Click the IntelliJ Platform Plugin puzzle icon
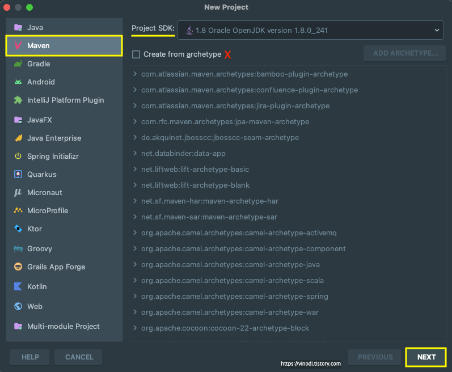The image size is (452, 372). click(18, 100)
